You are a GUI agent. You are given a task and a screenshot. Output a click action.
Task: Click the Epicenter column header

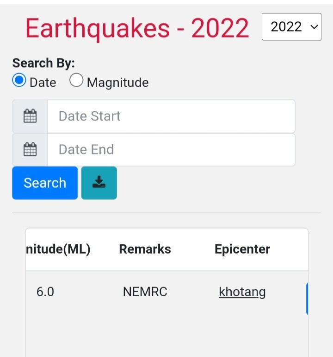[242, 249]
